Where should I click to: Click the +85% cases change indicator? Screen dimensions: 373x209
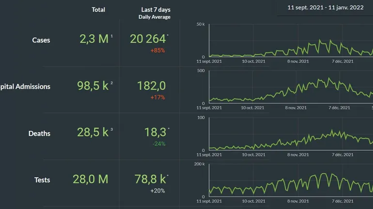[157, 50]
